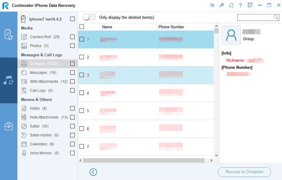This screenshot has height=180, width=282.
Task: Click the Note Attachments icon
Action: point(24,117)
